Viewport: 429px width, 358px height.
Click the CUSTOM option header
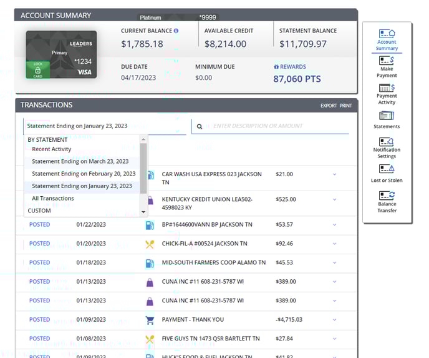[x=39, y=211]
